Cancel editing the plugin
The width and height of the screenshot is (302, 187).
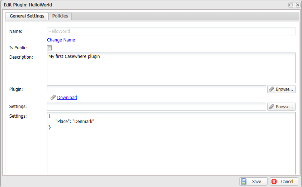[284, 182]
